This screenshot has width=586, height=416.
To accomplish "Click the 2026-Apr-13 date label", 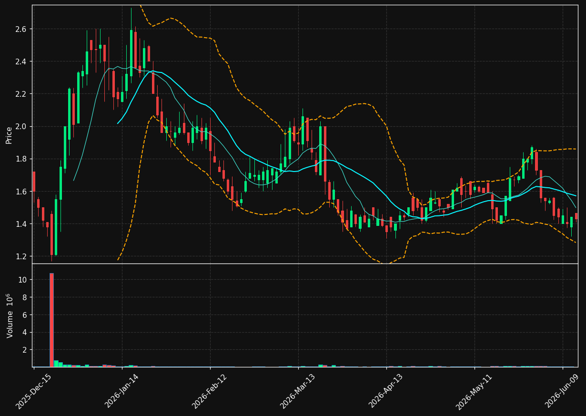I will pyautogui.click(x=386, y=391).
